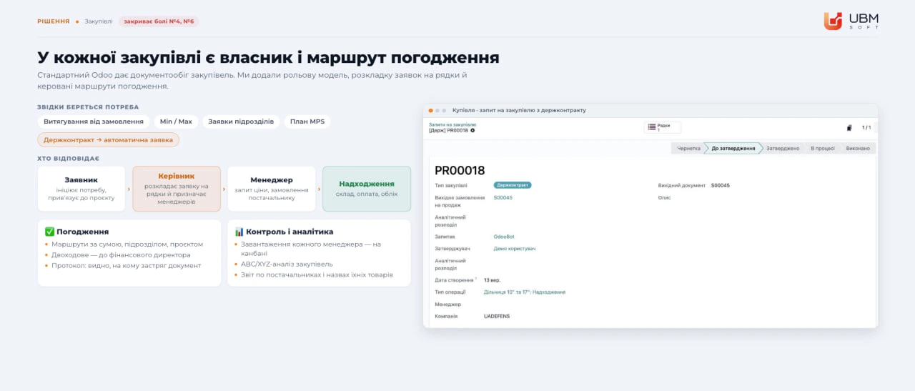Click the chart icon beside Контроль і аналітика
Screen dimensions: 915x391
click(x=239, y=232)
